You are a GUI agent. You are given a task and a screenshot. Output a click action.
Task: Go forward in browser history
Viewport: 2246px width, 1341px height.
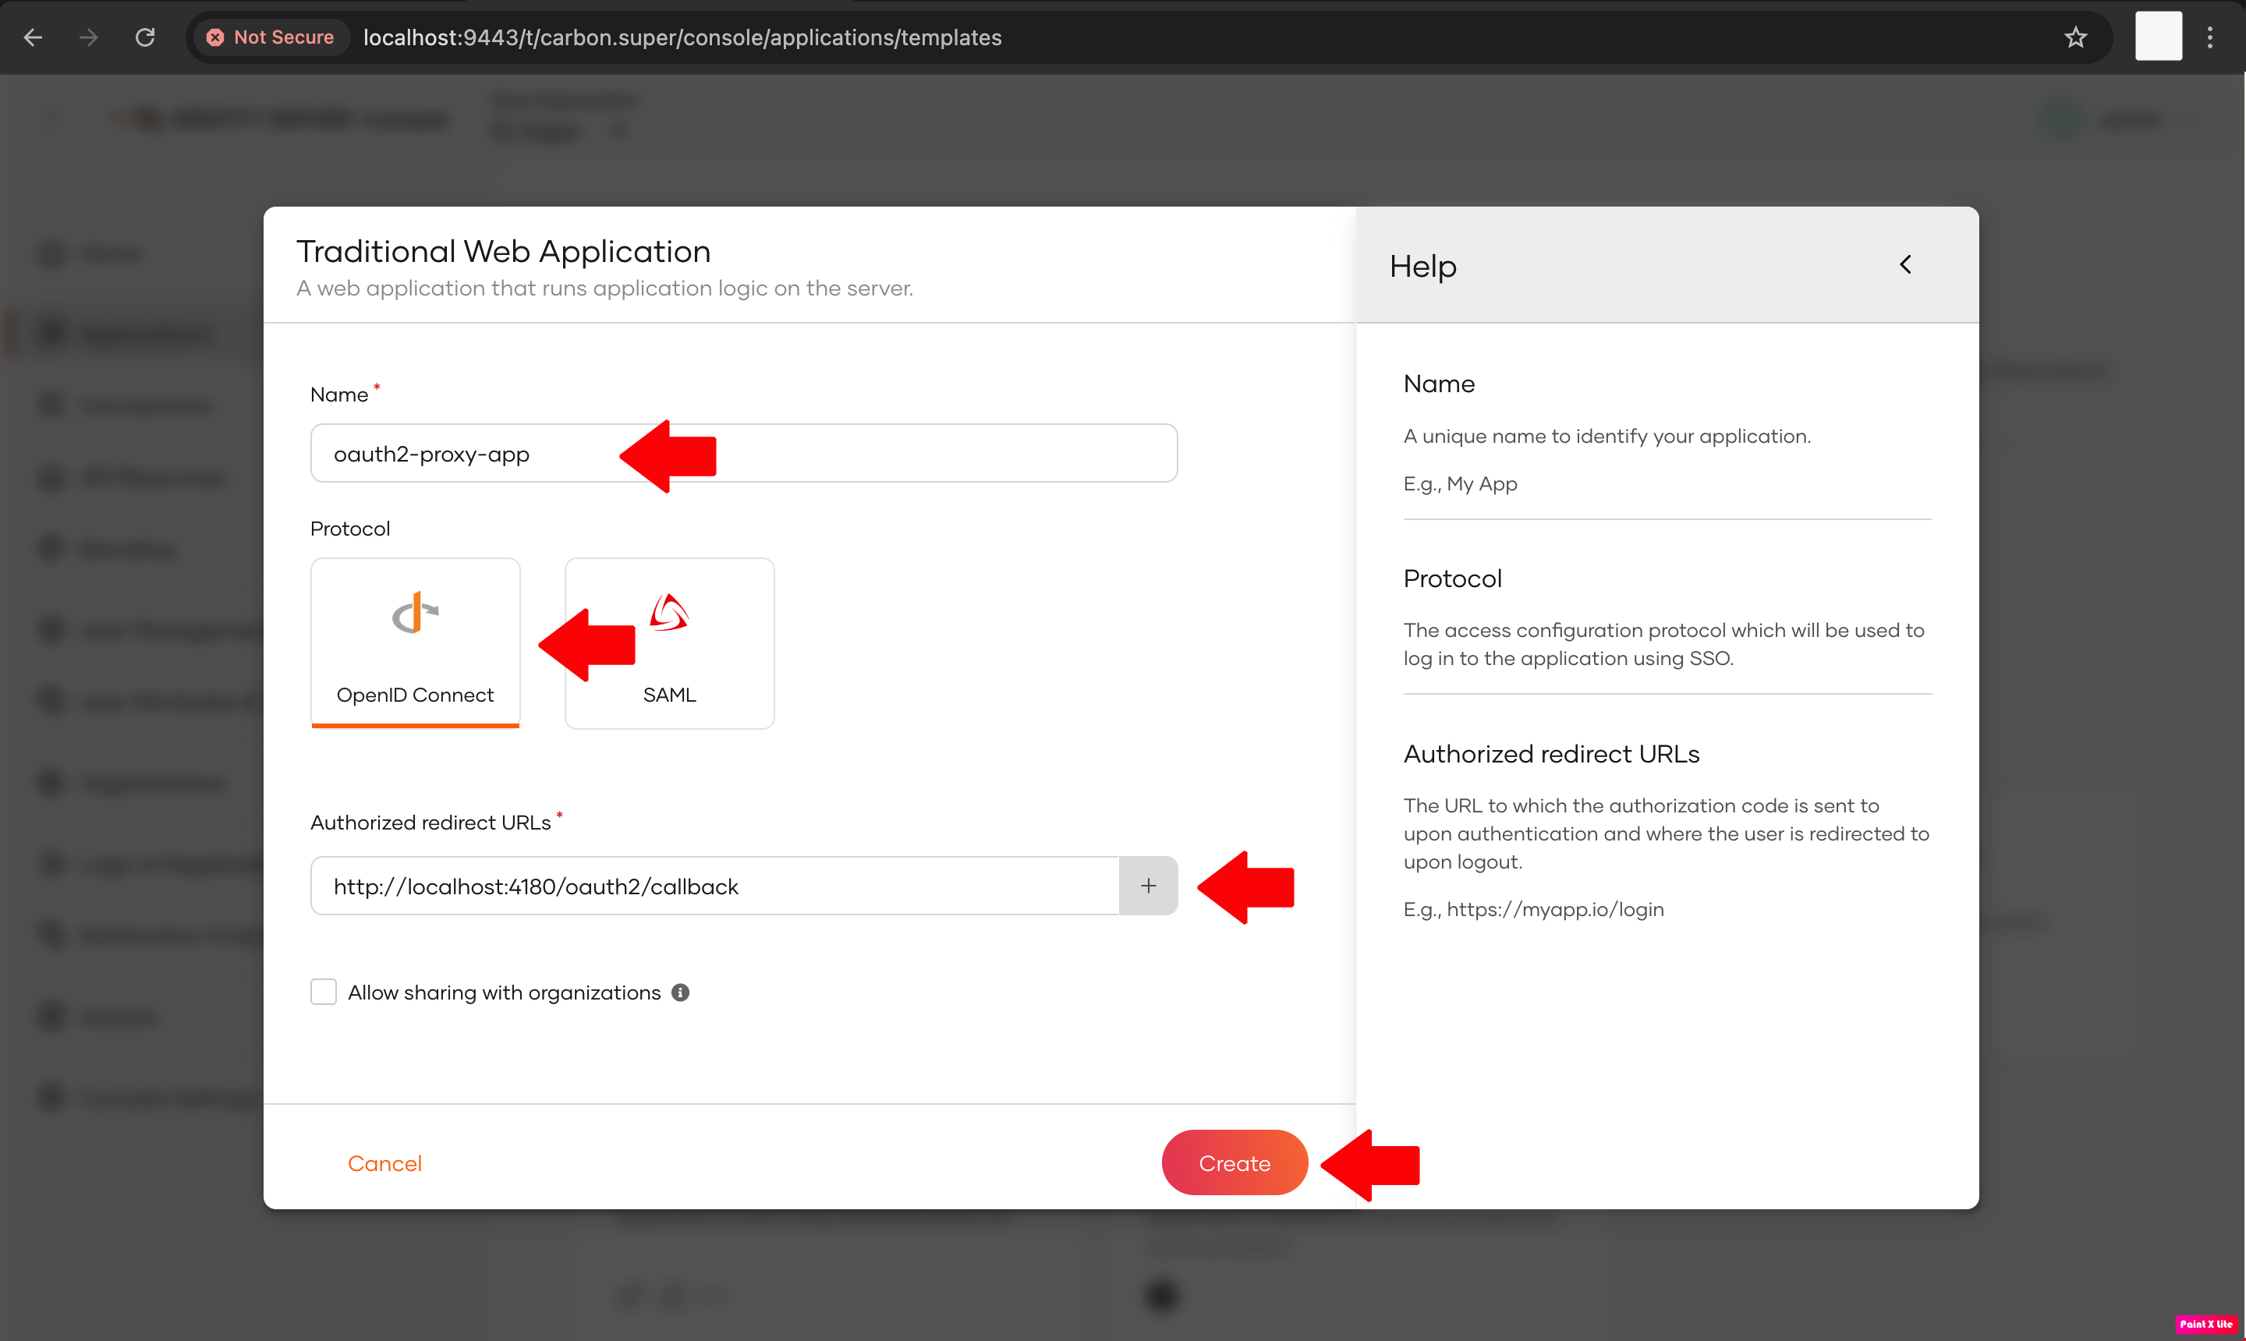(89, 37)
